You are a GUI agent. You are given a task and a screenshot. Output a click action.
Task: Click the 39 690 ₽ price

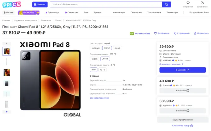tap(167, 47)
